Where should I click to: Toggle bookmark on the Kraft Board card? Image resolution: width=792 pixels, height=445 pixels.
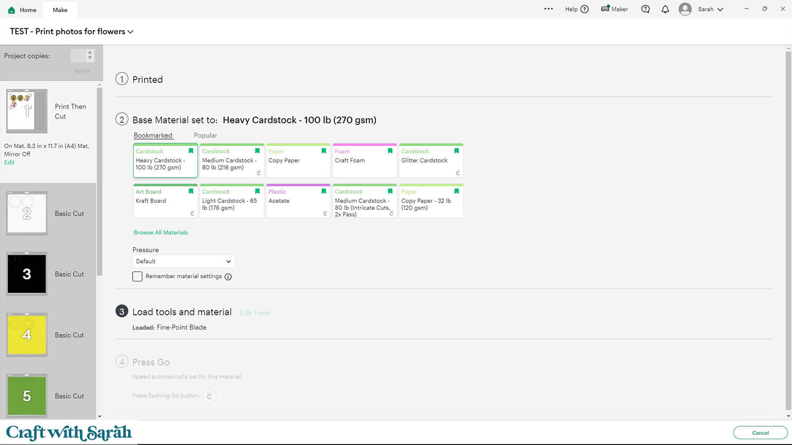coord(191,191)
